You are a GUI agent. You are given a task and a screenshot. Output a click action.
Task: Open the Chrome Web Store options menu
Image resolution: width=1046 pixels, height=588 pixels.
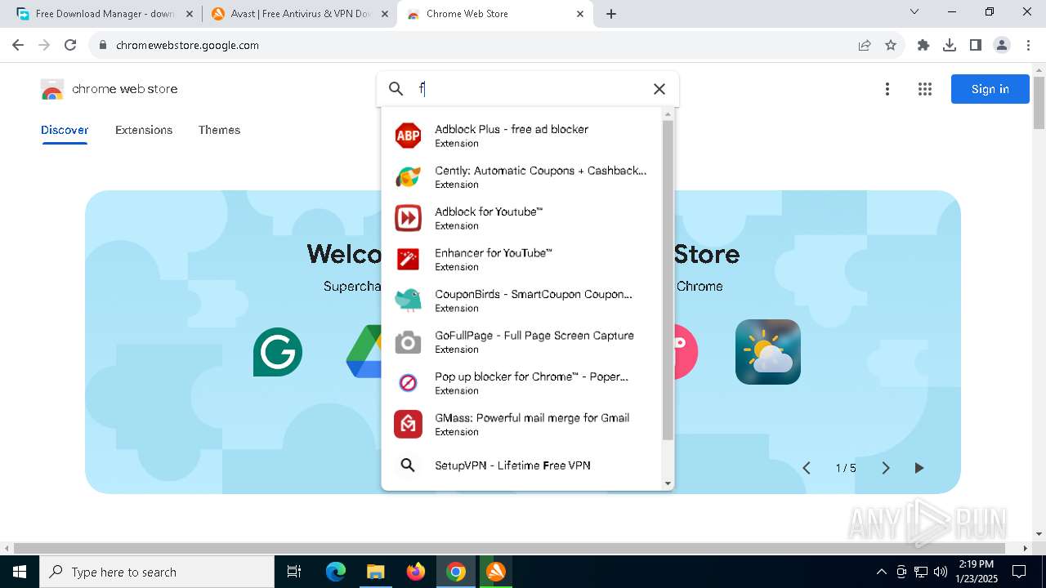(887, 89)
